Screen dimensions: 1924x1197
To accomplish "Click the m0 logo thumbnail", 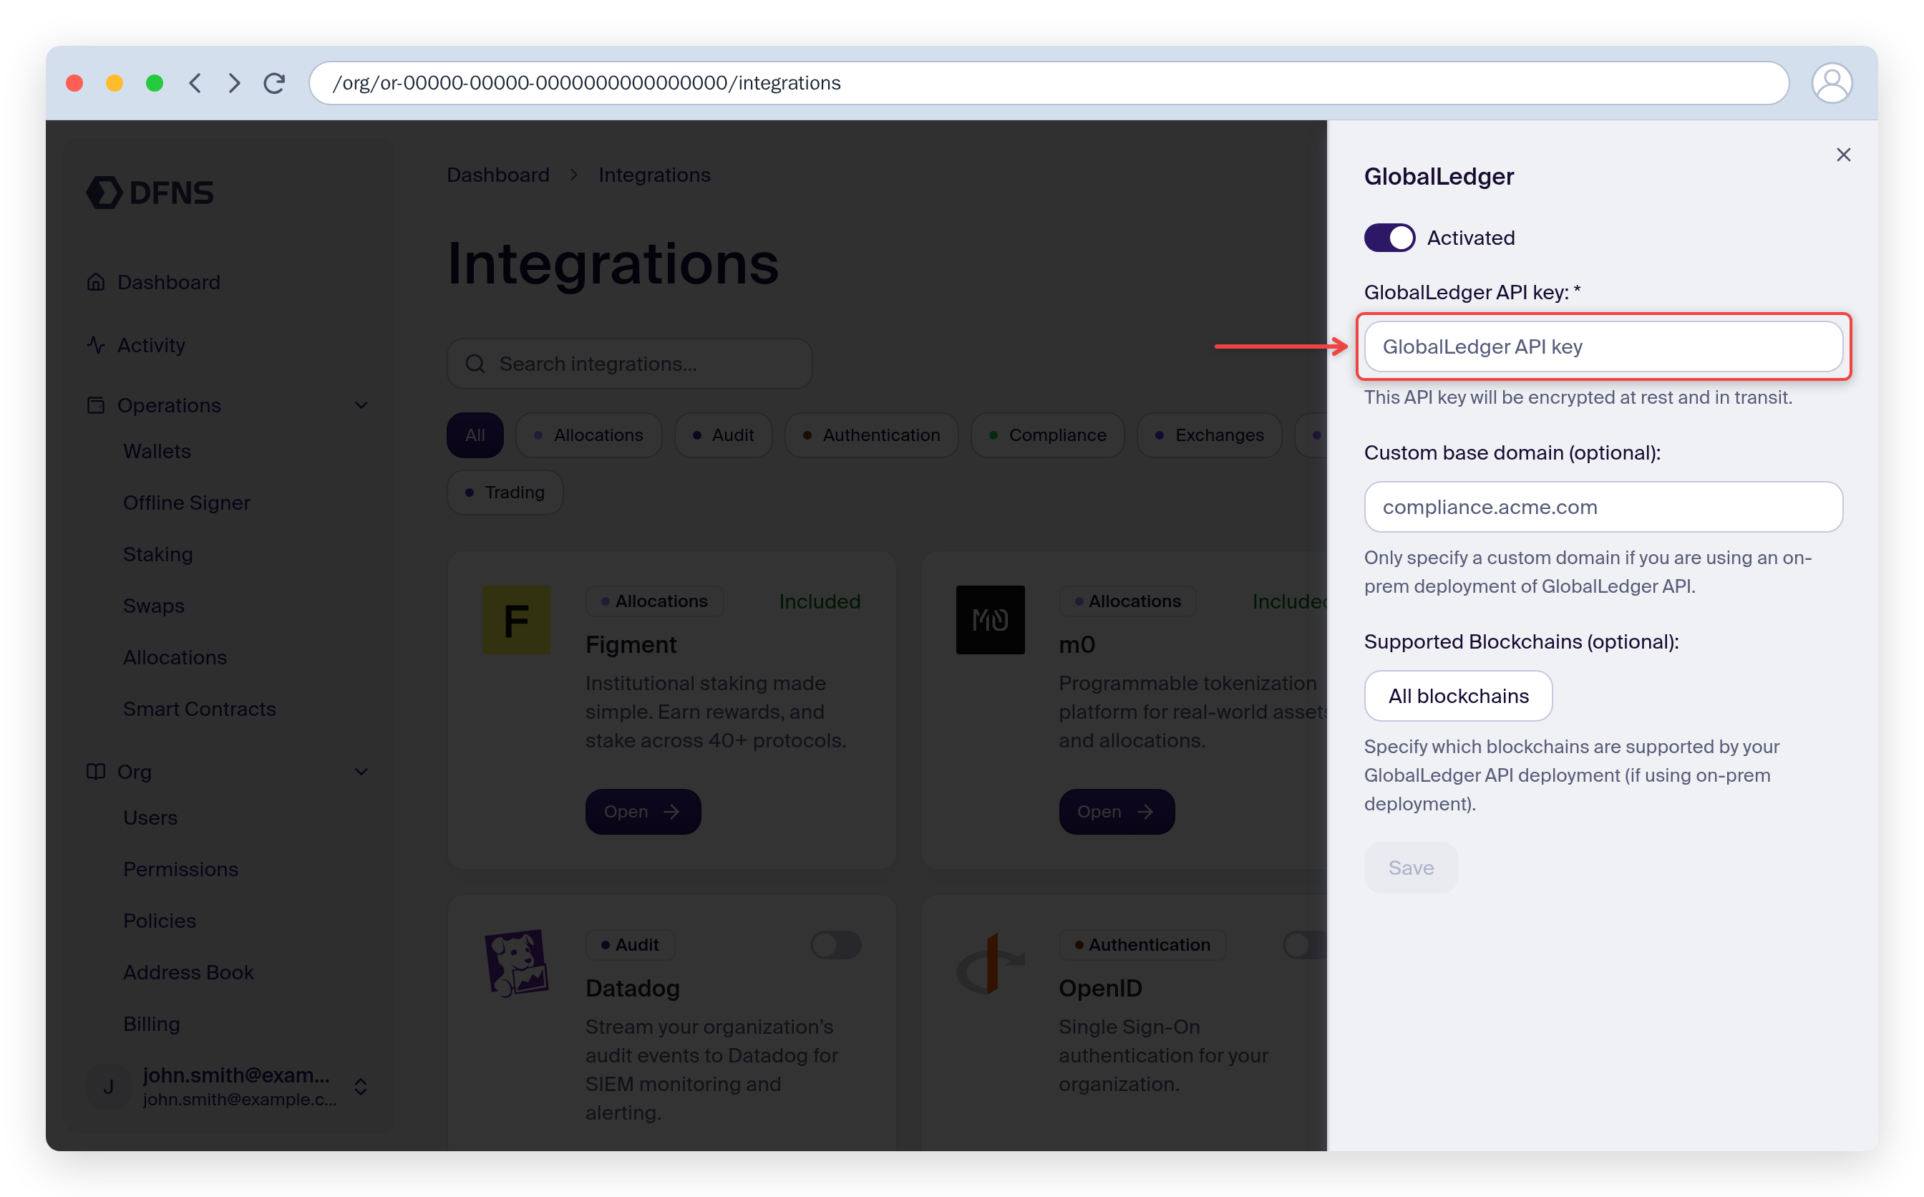I will click(990, 620).
